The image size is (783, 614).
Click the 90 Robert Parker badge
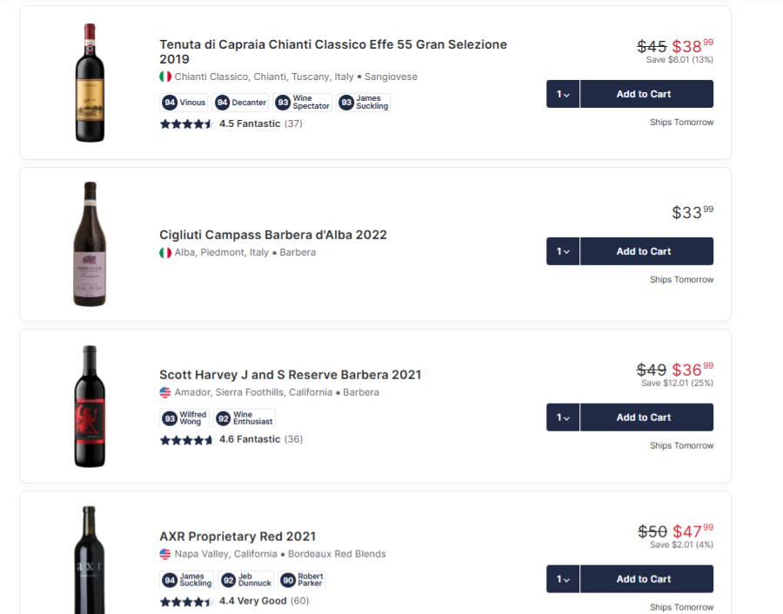(x=302, y=580)
